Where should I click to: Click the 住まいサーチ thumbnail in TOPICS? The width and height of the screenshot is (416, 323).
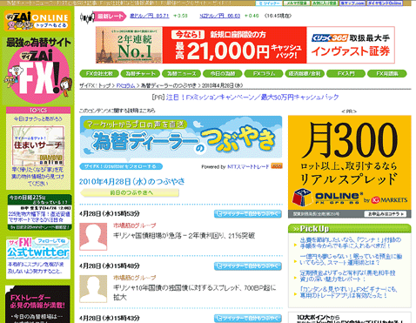38,145
